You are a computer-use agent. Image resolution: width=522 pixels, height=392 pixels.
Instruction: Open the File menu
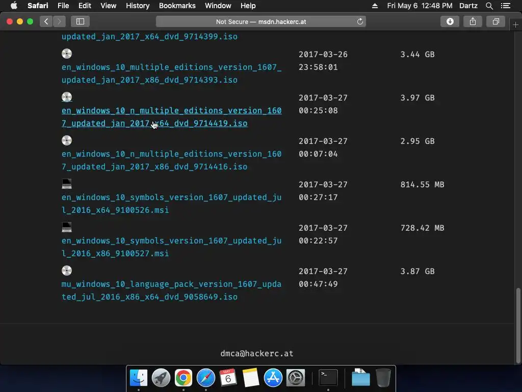pyautogui.click(x=63, y=6)
